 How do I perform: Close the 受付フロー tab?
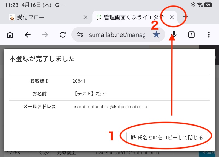pyautogui.click(x=85, y=17)
